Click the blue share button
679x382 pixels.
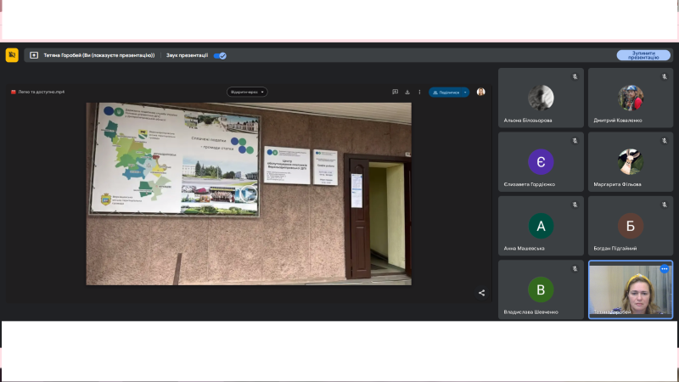click(x=445, y=92)
